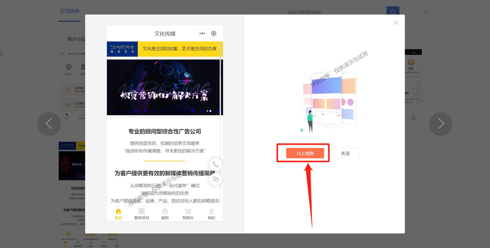Click the search magnifier icon
The image size is (490, 248).
[x=393, y=12]
